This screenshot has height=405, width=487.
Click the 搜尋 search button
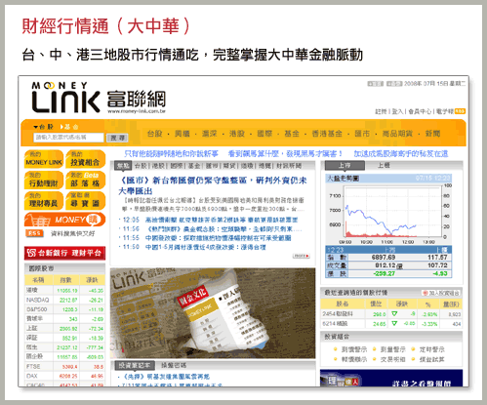[x=117, y=138]
